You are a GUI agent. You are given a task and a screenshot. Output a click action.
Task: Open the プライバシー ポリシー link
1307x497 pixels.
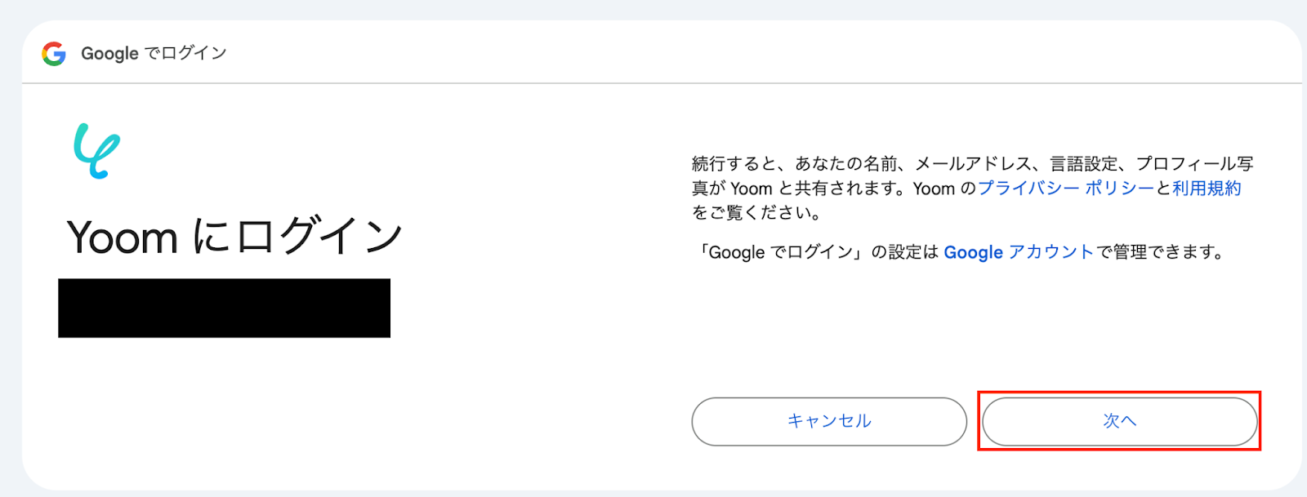click(x=1066, y=189)
